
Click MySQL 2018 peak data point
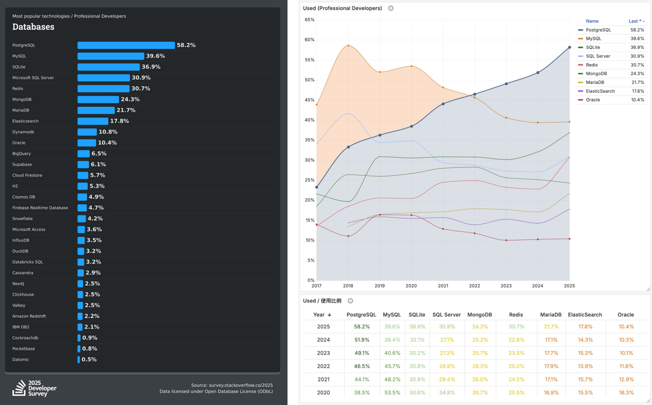coord(348,45)
